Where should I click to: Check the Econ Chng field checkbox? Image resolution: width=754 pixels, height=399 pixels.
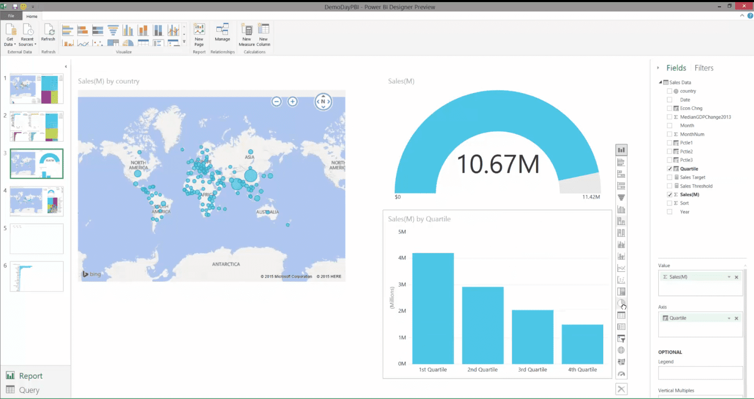coord(669,108)
